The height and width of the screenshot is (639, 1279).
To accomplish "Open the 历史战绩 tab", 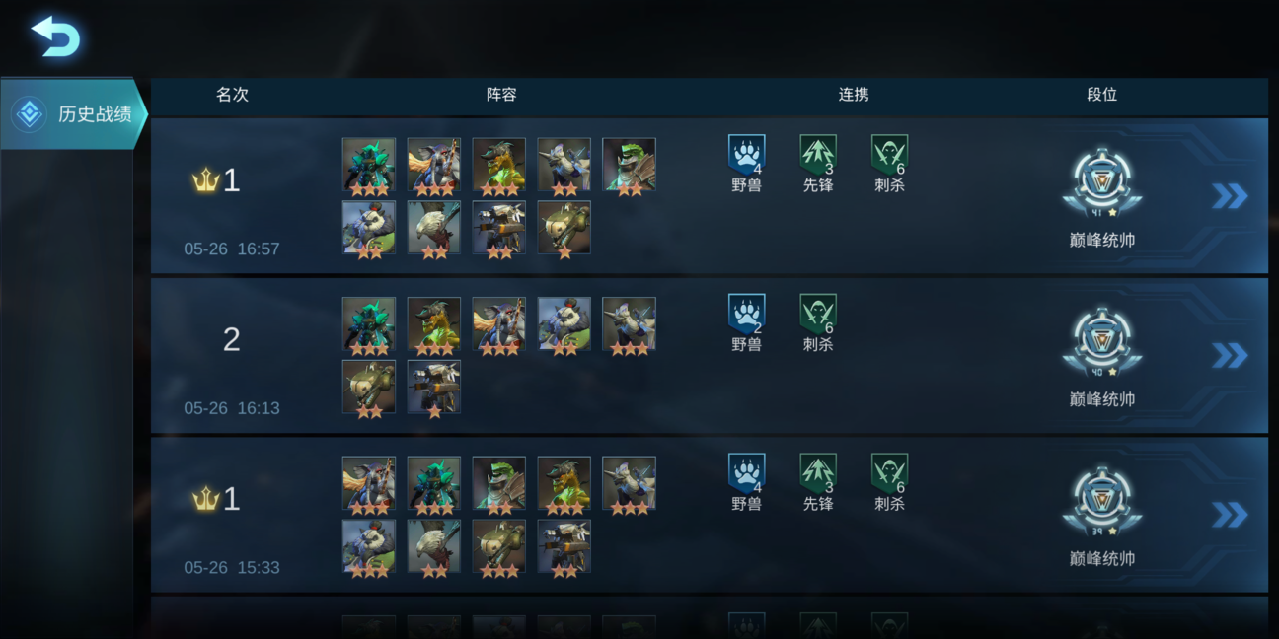I will click(x=73, y=114).
